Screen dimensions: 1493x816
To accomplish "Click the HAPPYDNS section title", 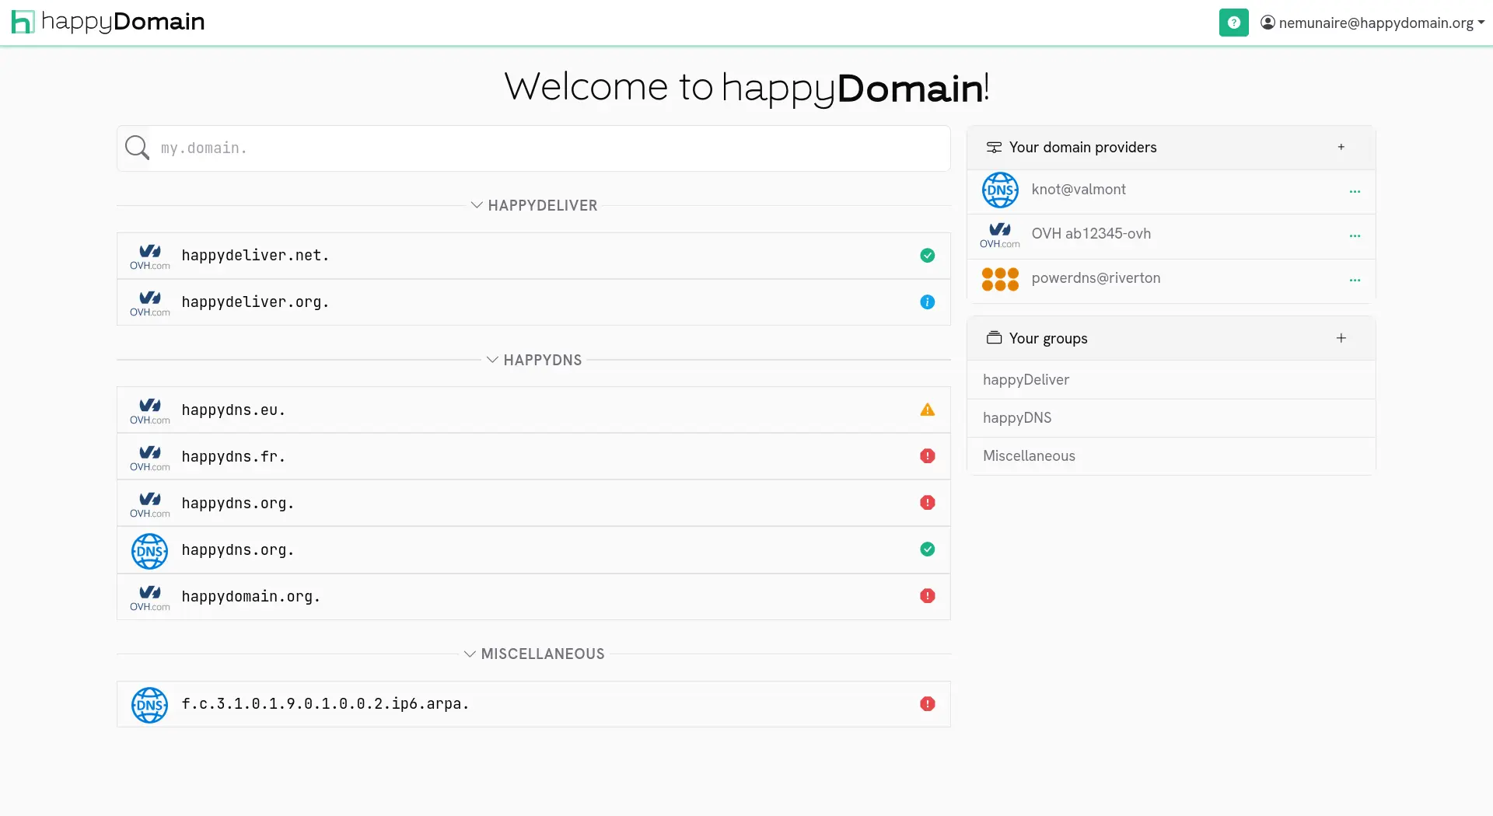I will pos(543,360).
